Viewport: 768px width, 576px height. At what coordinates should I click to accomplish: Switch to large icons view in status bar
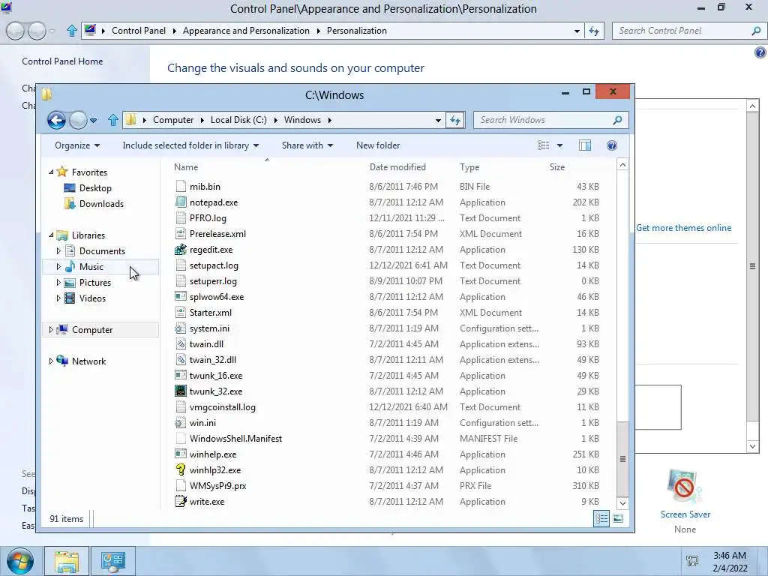coord(618,519)
